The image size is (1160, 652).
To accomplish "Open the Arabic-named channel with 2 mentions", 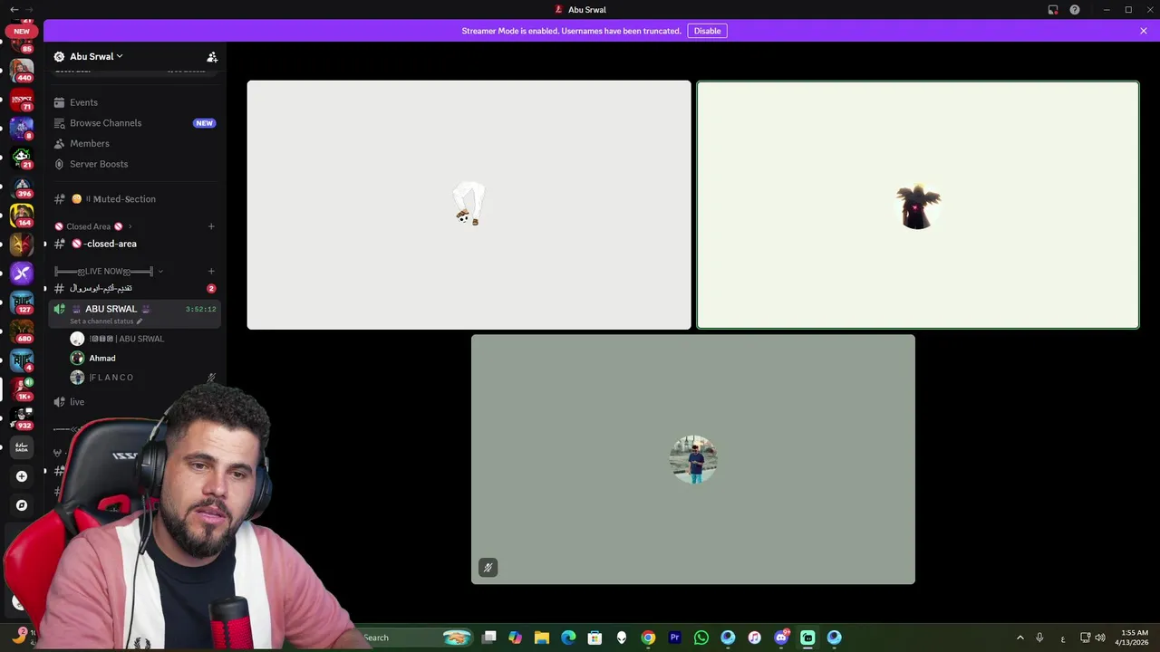I will point(135,288).
